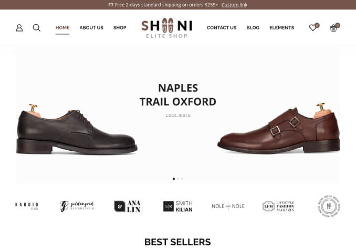Viewport: 356px width, 249px height.
Task: Click the Kardio Studio brand logo
Action: pyautogui.click(x=27, y=206)
